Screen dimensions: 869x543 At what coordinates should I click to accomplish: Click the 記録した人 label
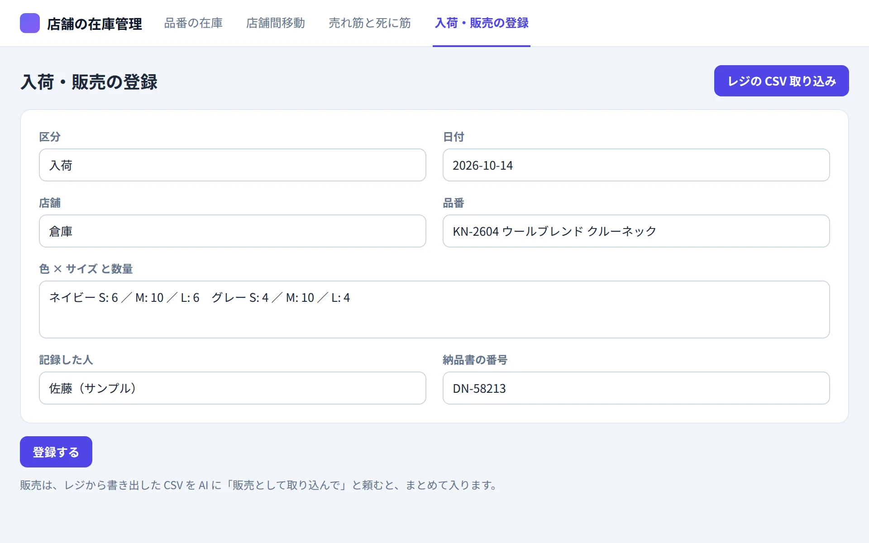[66, 360]
